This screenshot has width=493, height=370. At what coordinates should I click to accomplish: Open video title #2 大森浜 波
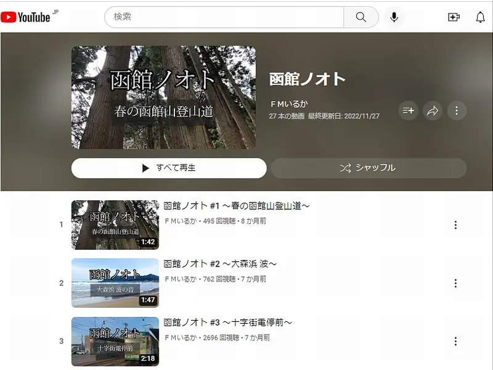pyautogui.click(x=220, y=264)
